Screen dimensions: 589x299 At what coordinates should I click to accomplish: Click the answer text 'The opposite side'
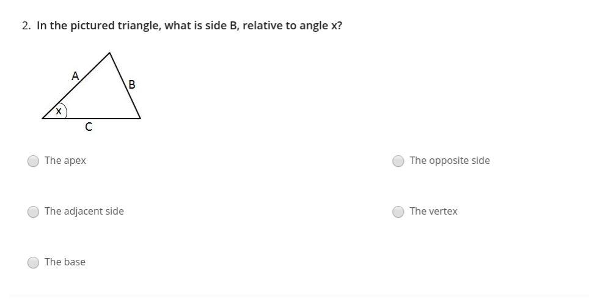pos(450,161)
